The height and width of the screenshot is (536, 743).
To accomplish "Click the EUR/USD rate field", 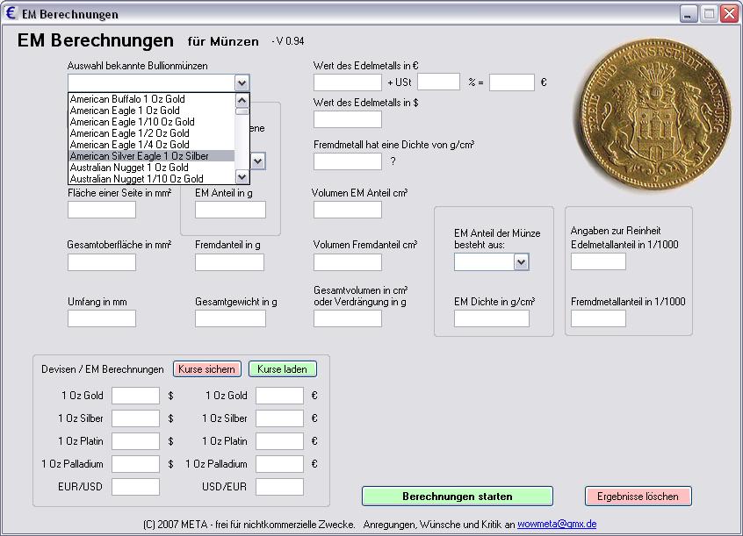I will point(135,487).
